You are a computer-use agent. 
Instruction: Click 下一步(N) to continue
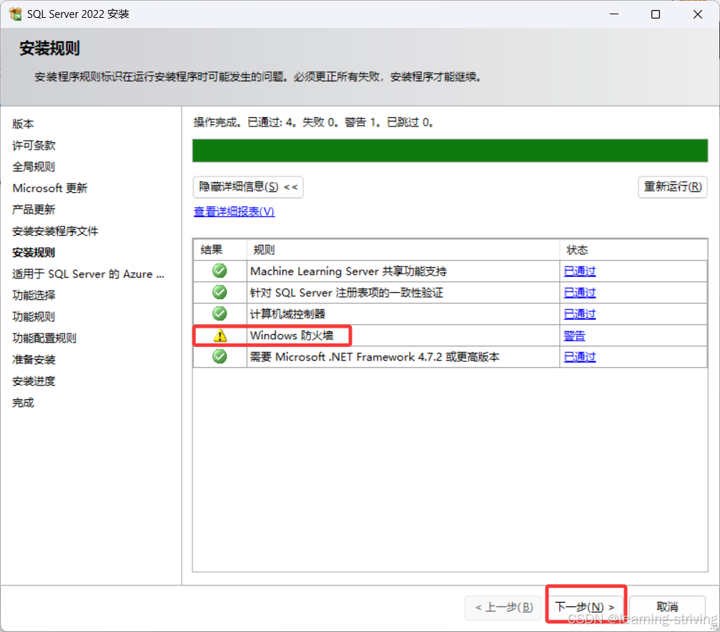pos(585,607)
